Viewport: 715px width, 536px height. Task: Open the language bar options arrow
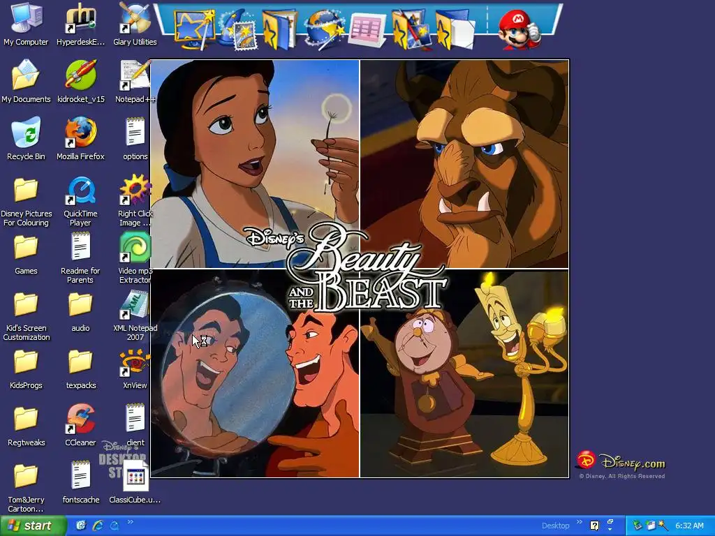click(x=610, y=529)
